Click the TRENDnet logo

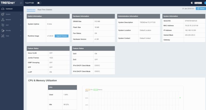coord(8,3)
